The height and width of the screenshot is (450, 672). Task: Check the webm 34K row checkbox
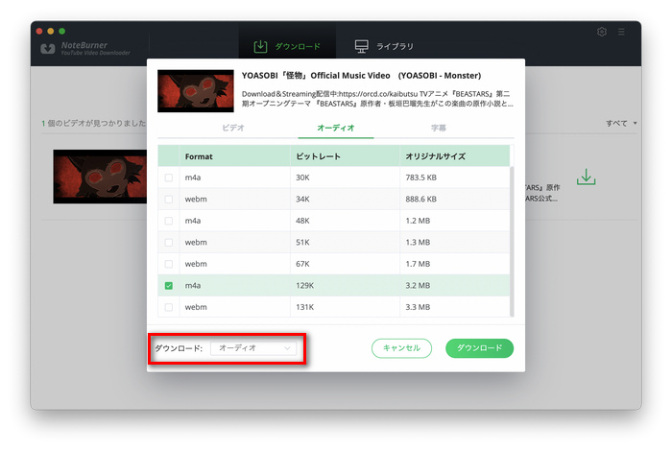(169, 200)
